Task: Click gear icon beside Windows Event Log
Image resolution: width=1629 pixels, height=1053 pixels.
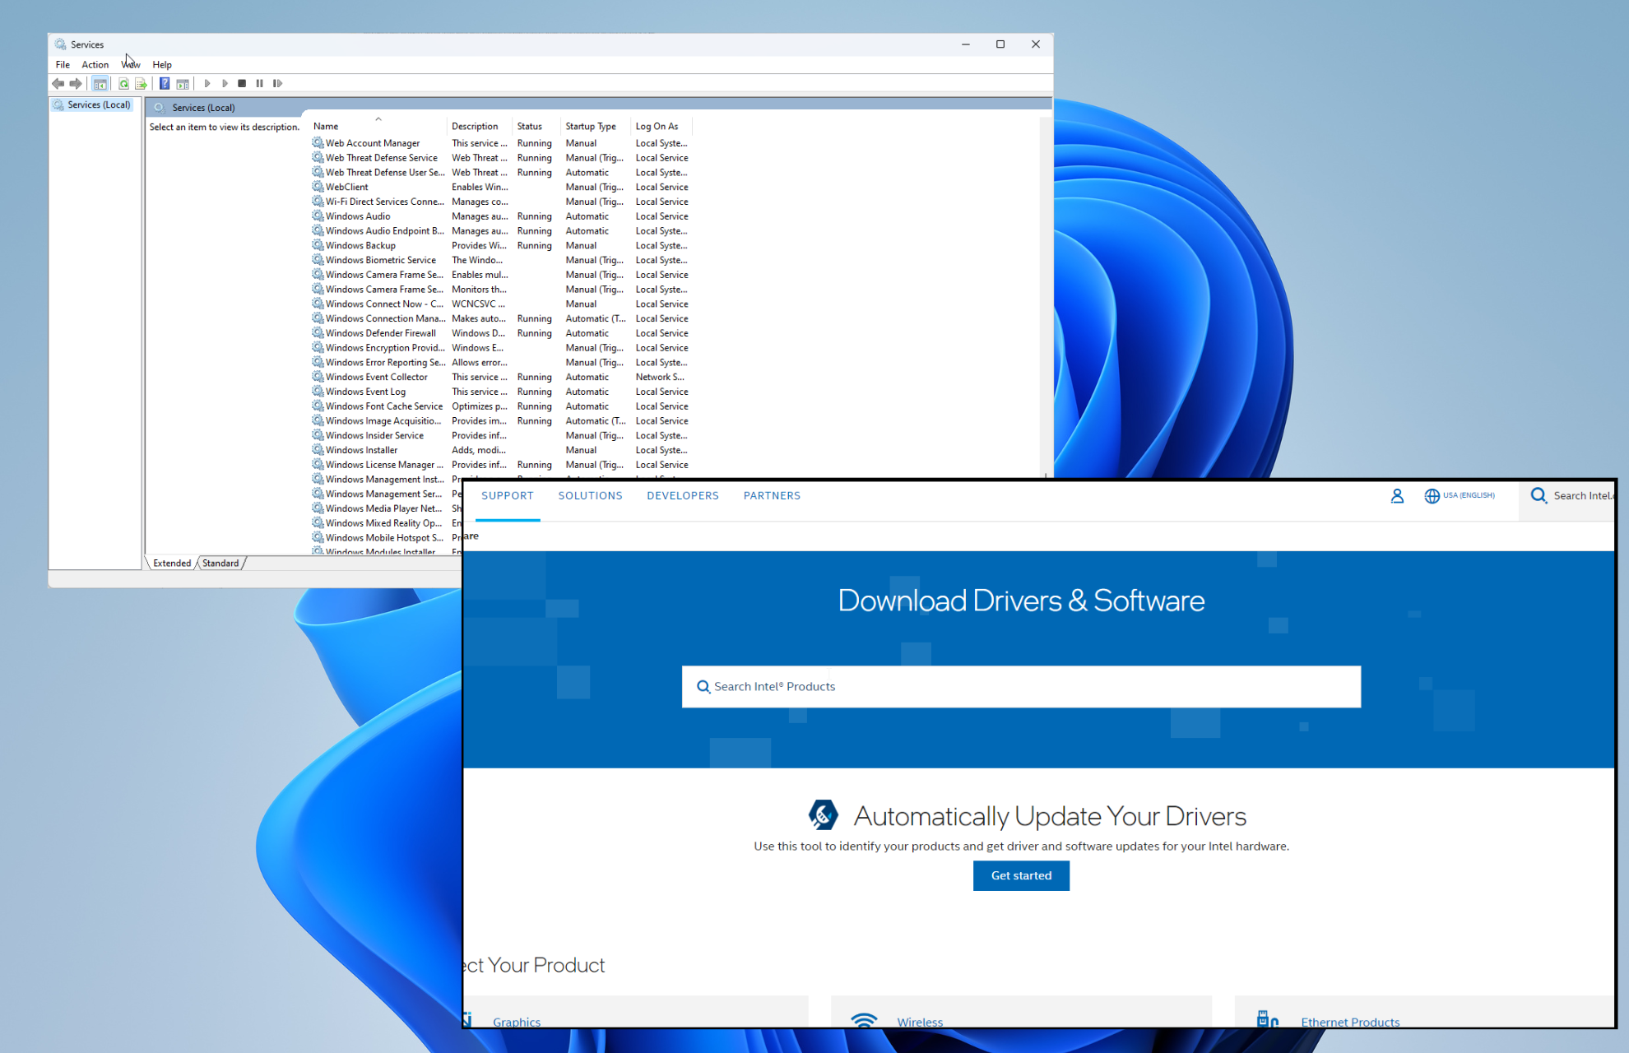Action: tap(318, 392)
